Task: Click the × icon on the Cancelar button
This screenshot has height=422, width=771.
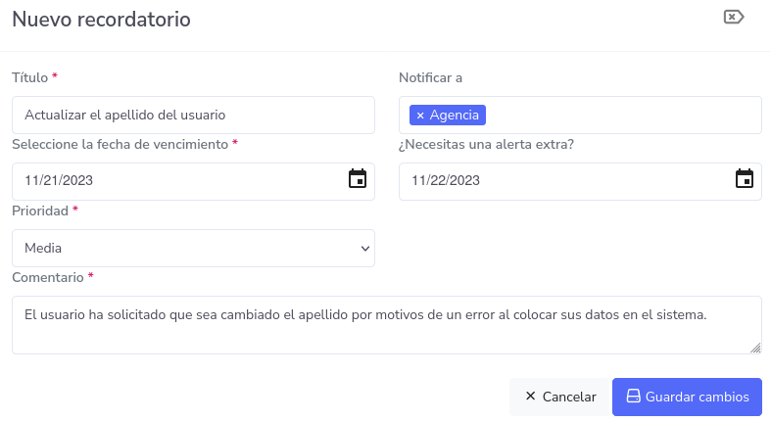Action: (x=530, y=397)
